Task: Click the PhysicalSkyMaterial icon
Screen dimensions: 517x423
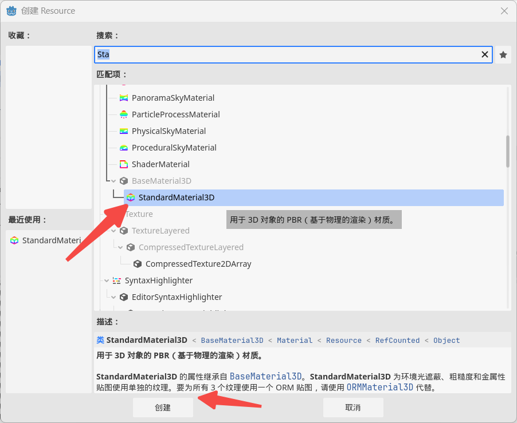Action: 124,131
